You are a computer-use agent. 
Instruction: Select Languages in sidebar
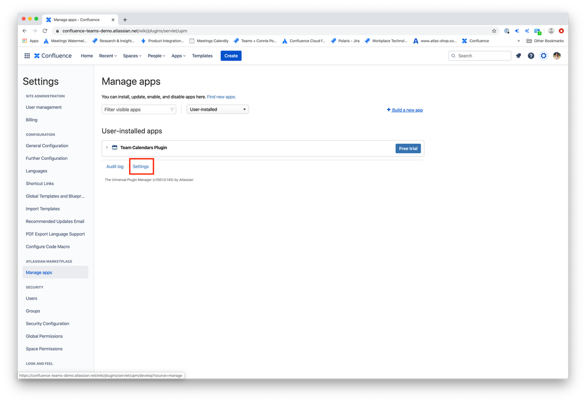(x=36, y=171)
